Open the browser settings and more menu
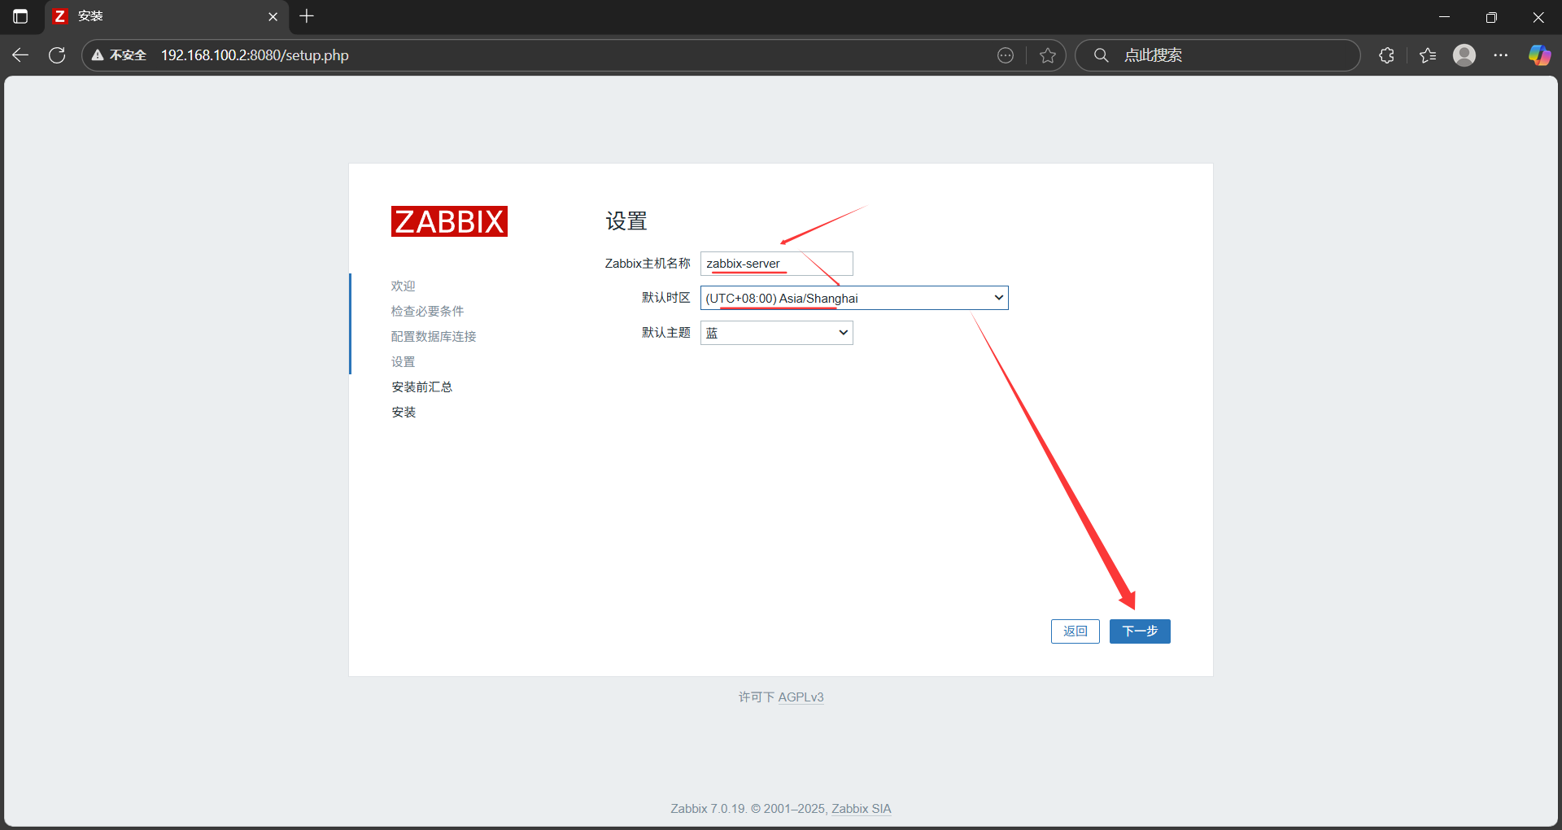Viewport: 1562px width, 830px height. (x=1501, y=55)
